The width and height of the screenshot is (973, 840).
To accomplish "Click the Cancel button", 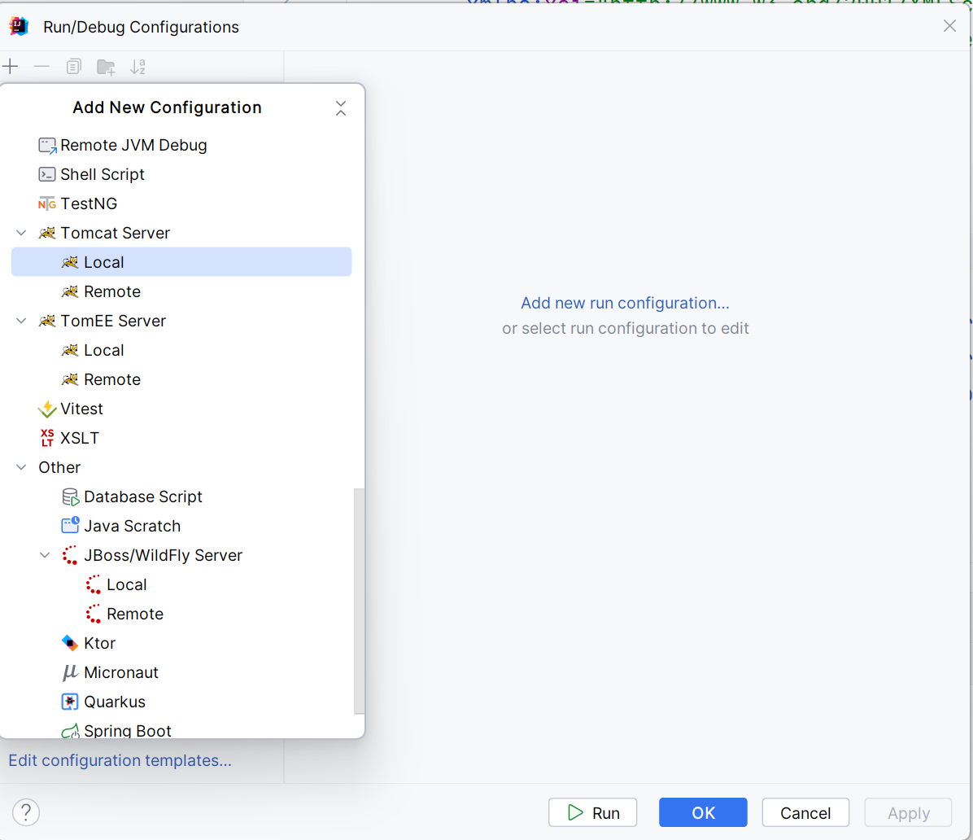I will [x=805, y=812].
